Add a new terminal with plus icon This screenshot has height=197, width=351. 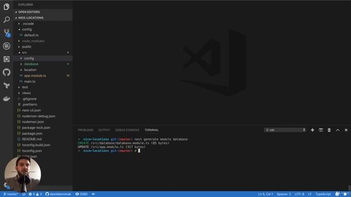312,130
